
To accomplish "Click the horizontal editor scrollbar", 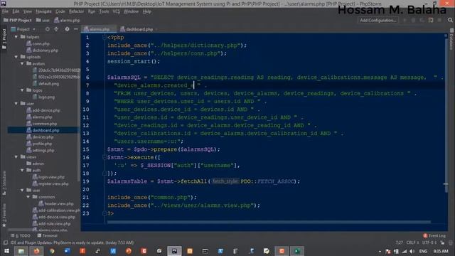I will (269, 222).
